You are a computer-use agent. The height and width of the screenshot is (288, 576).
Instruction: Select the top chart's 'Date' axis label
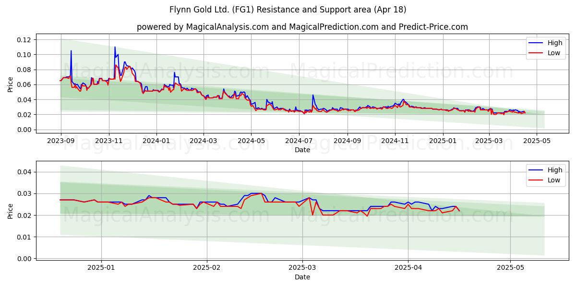point(302,150)
